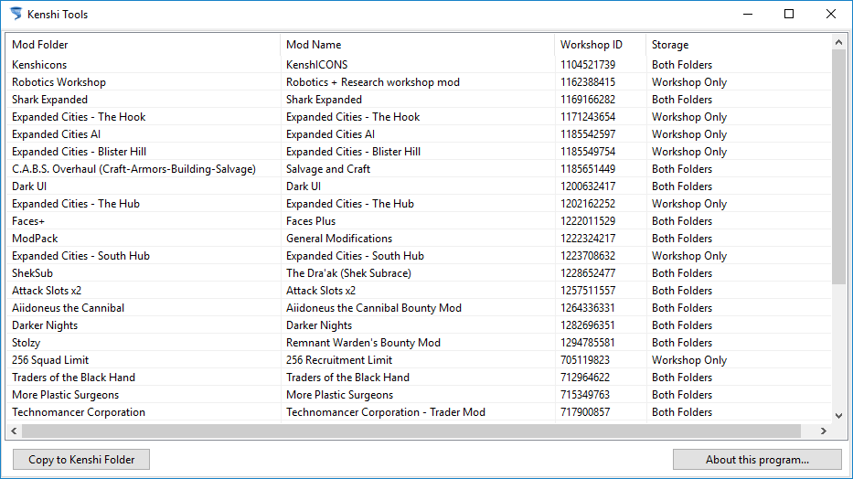The image size is (853, 479).
Task: Click the Copy to Kenshi Folder button
Action: [x=81, y=460]
